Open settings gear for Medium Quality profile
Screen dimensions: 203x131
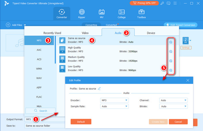coord(171,61)
